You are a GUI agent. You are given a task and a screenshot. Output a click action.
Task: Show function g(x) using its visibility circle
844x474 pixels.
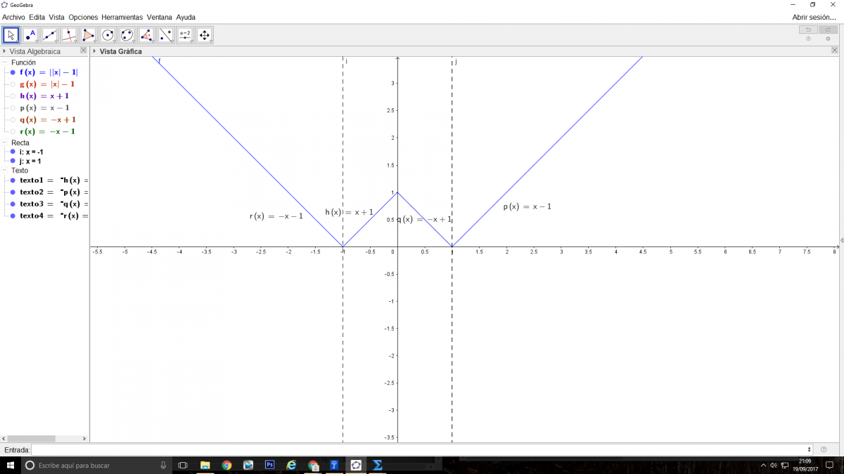(x=13, y=84)
